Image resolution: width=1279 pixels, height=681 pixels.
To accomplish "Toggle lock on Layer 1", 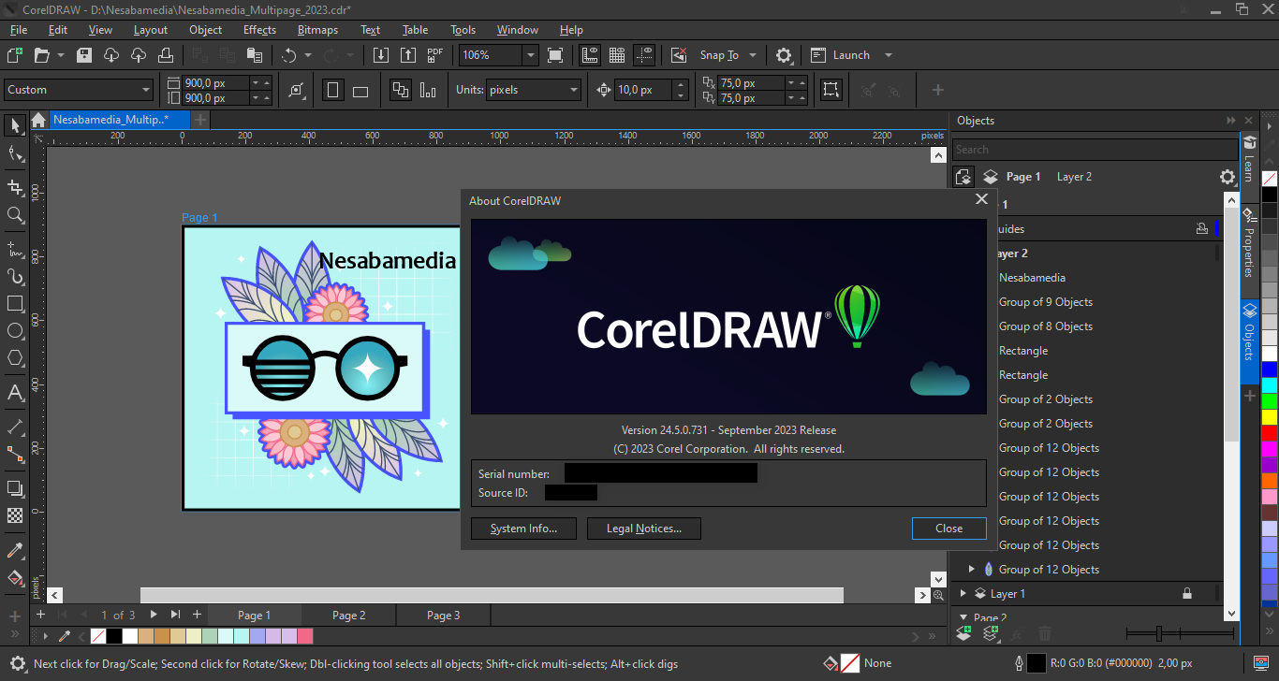I will [1187, 593].
